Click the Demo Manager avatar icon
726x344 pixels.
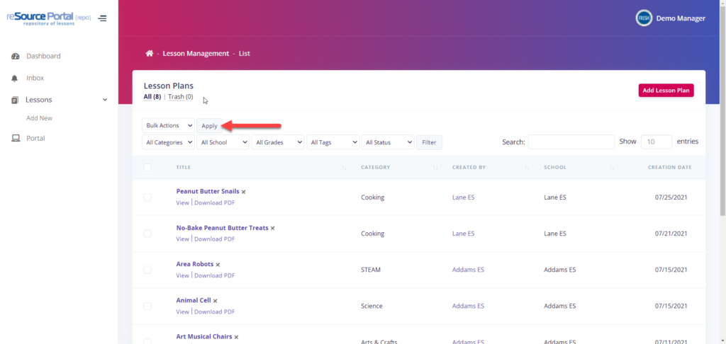tap(644, 18)
